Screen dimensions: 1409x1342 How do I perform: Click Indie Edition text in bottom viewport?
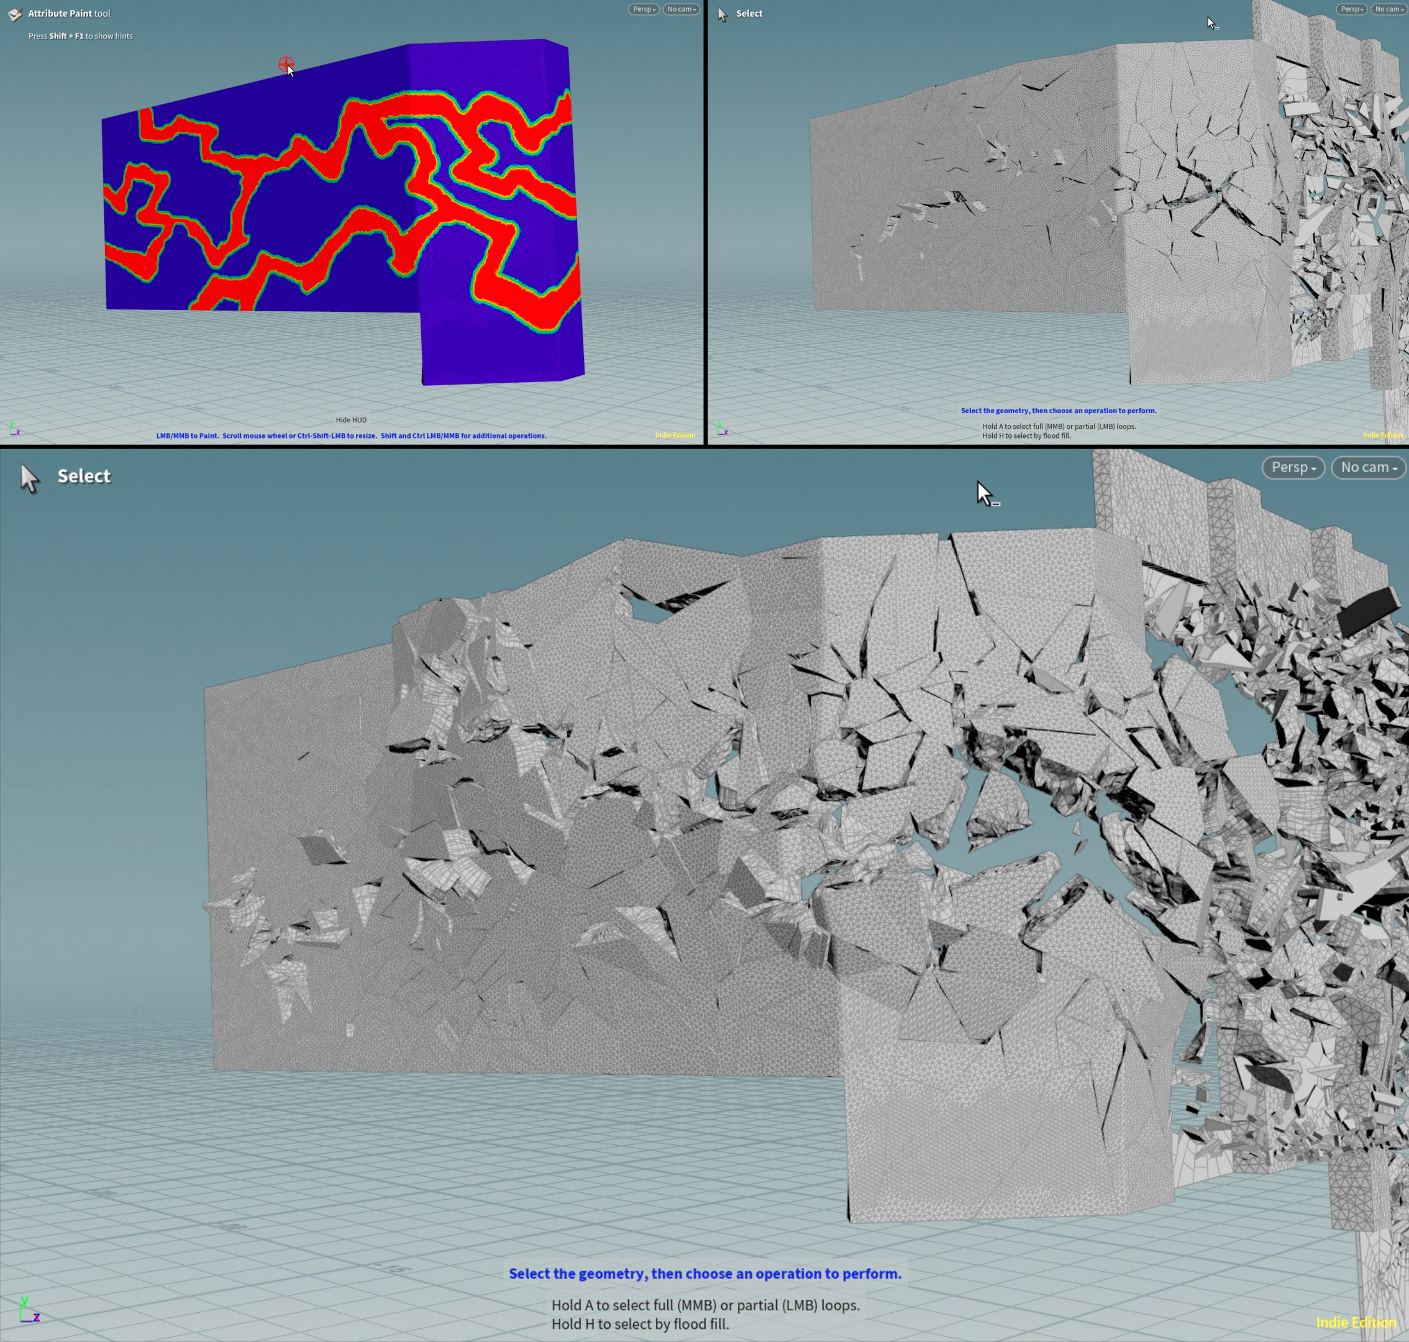point(1356,1322)
